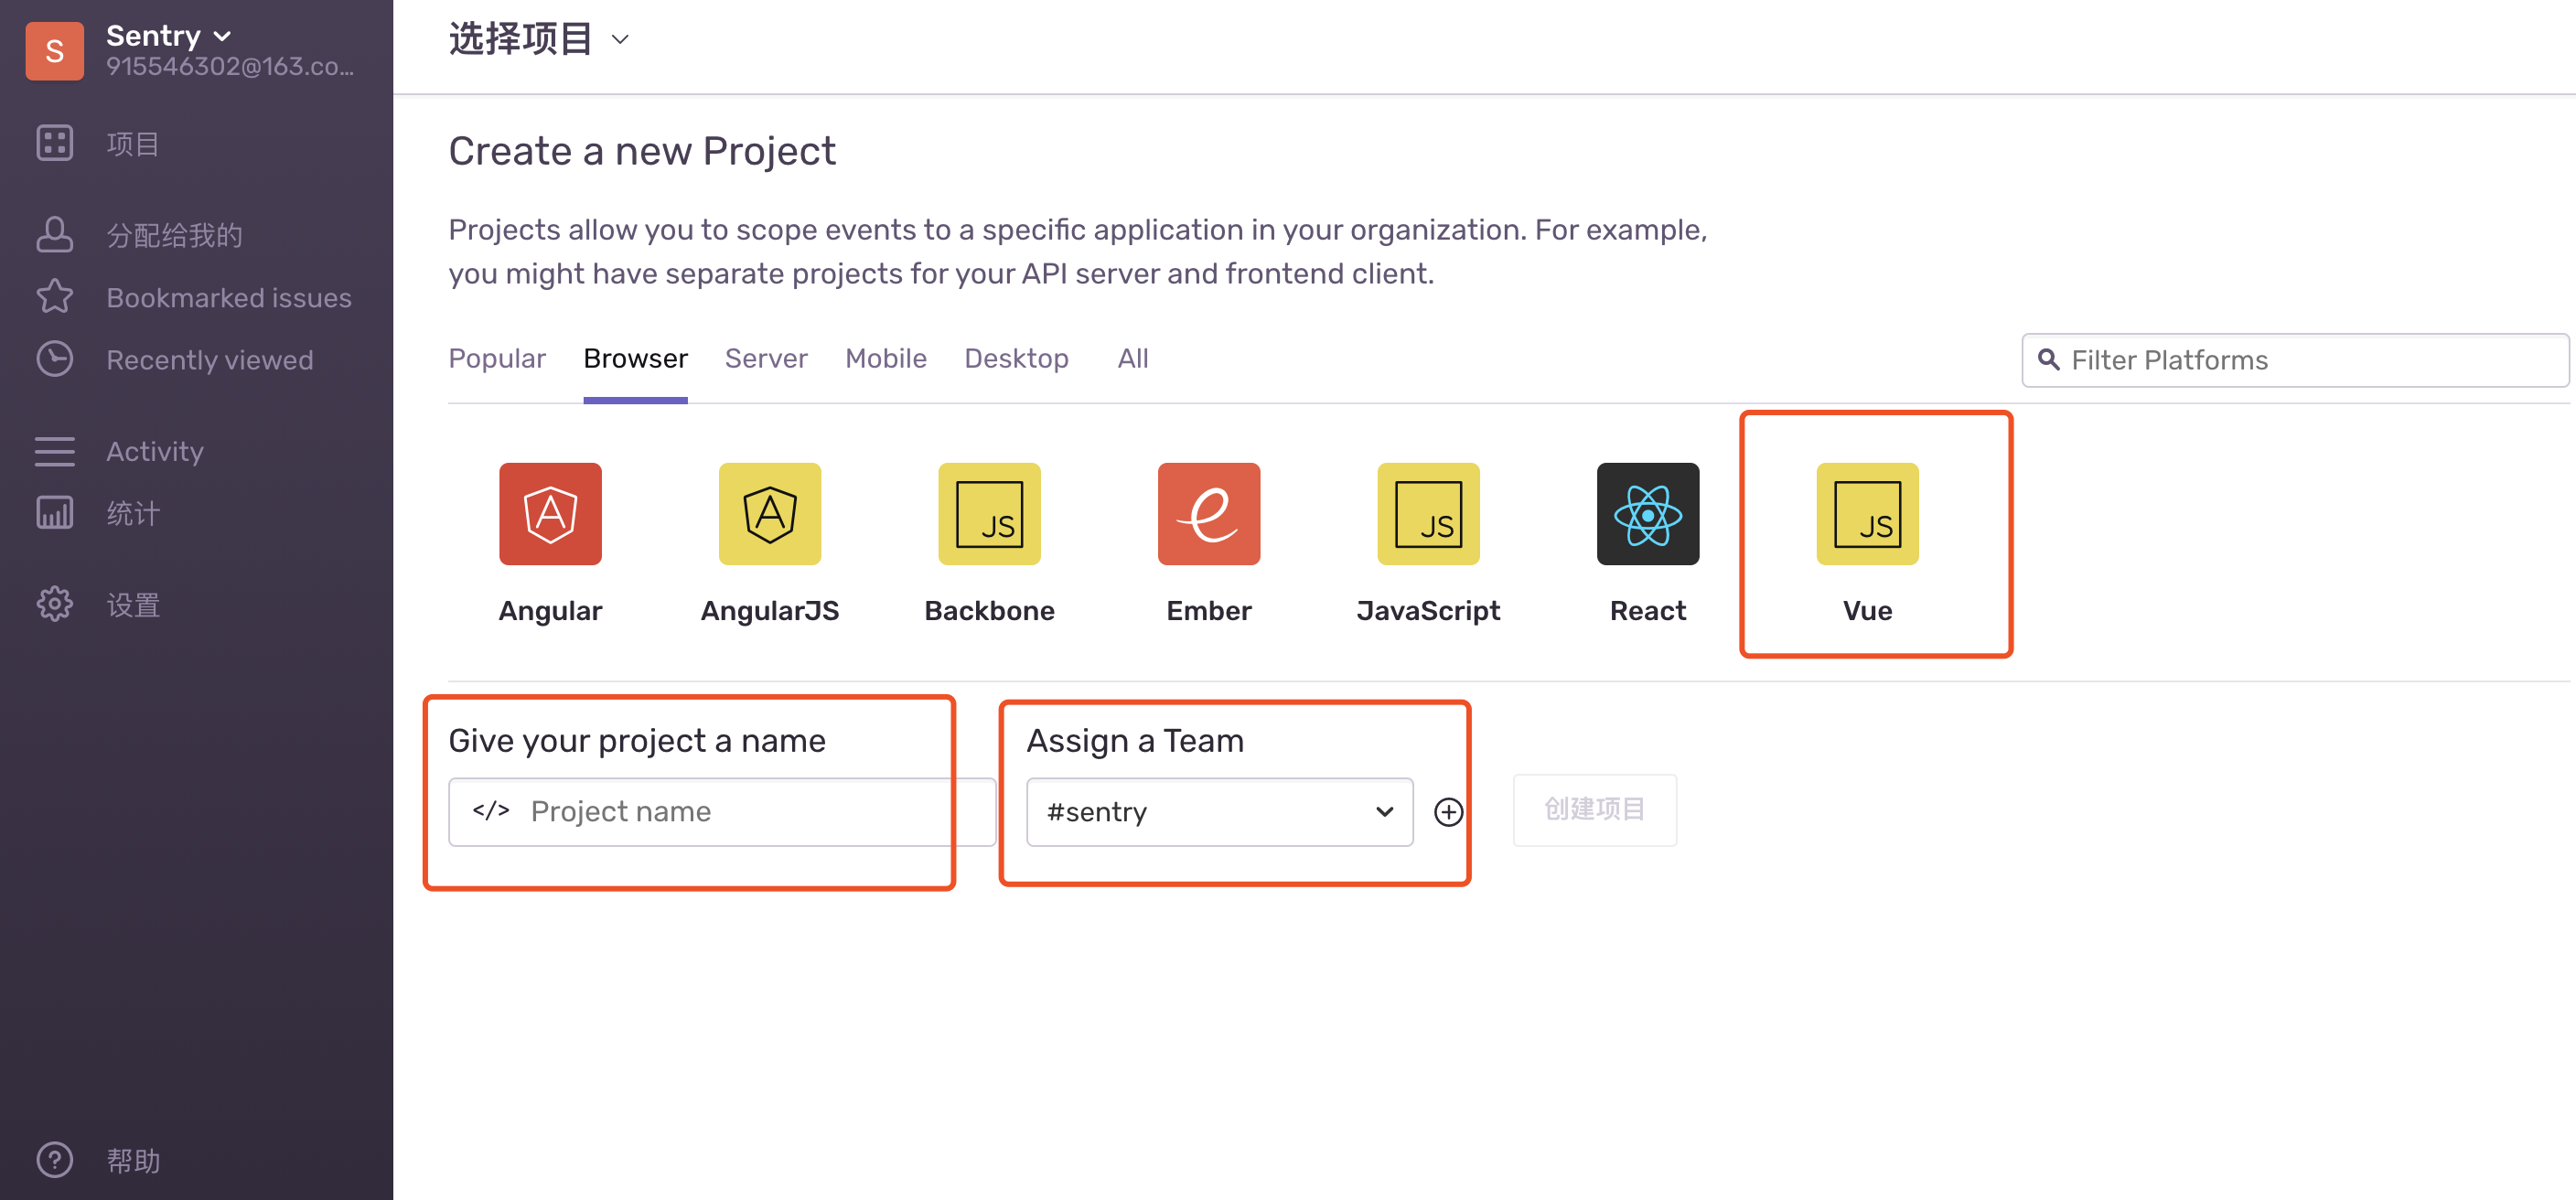The image size is (2576, 1200).
Task: Select the Vue platform icon
Action: point(1867,514)
